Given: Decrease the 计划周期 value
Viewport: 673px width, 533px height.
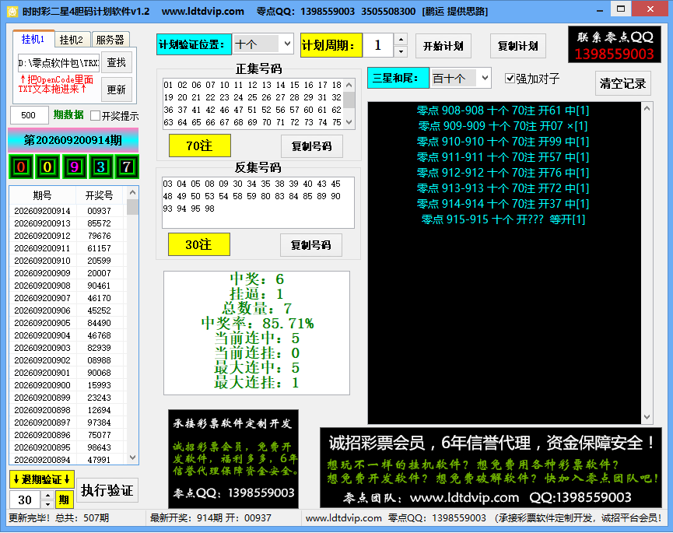Looking at the screenshot, I should (x=401, y=51).
